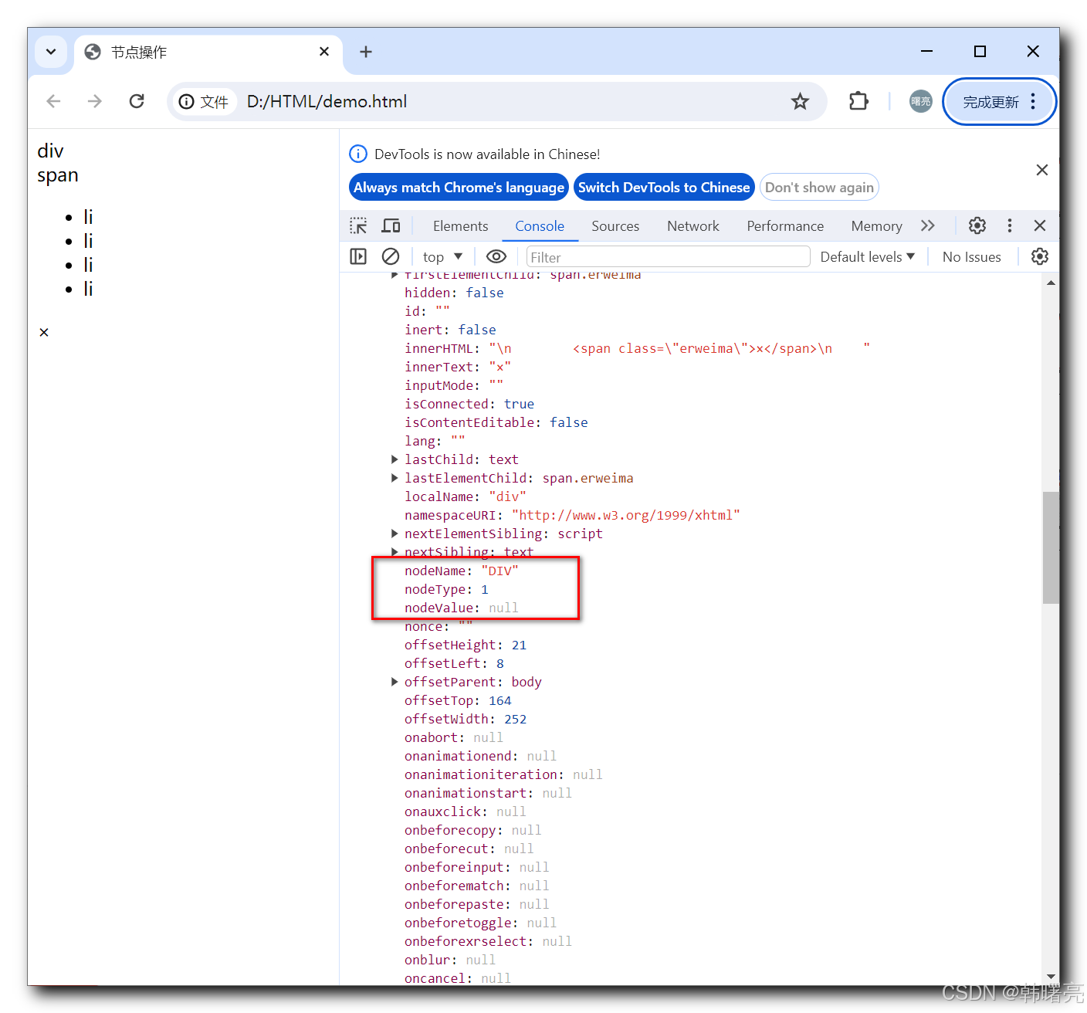Viewport: 1087px width, 1013px height.
Task: Dismiss the DevTools language notification bar
Action: [x=1042, y=170]
